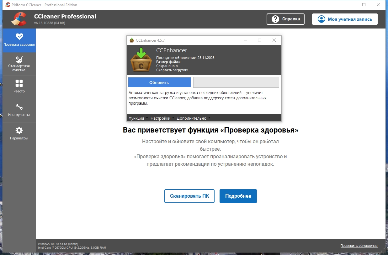388x255 pixels.
Task: Click the CCleaner title bar app icon
Action: pos(8,5)
